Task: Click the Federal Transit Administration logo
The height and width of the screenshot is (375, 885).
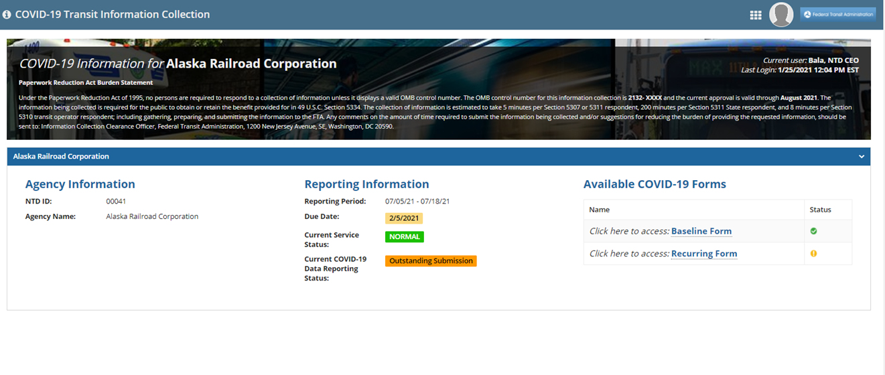Action: click(x=838, y=14)
